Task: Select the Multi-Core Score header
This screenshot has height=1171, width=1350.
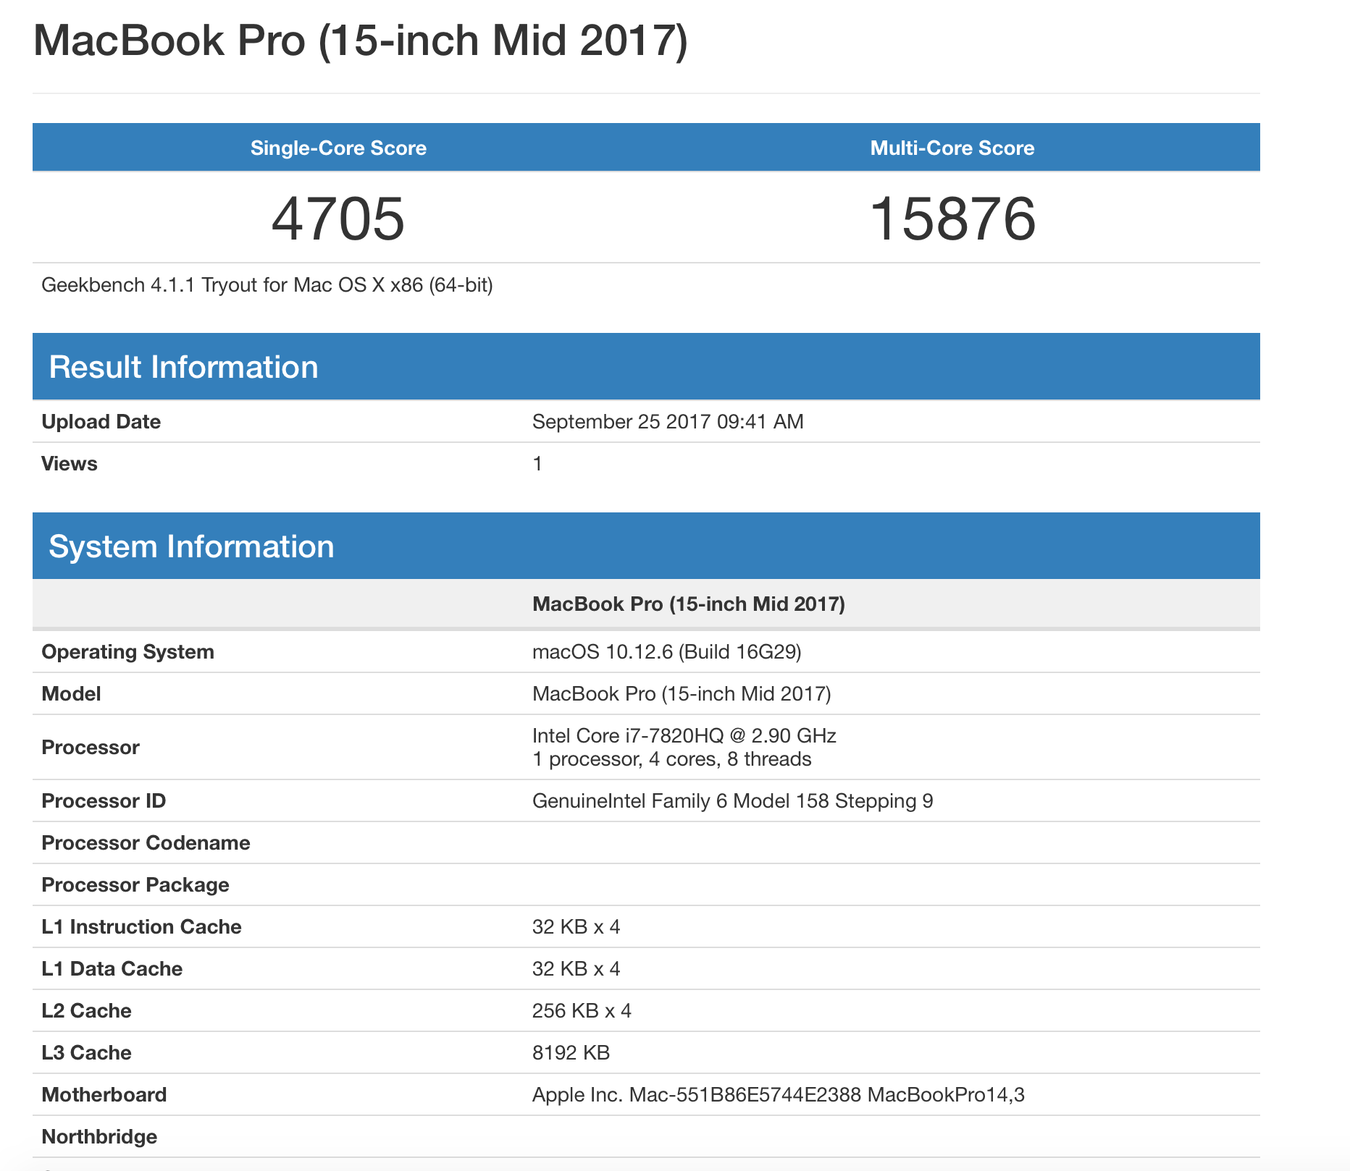Action: coord(952,148)
